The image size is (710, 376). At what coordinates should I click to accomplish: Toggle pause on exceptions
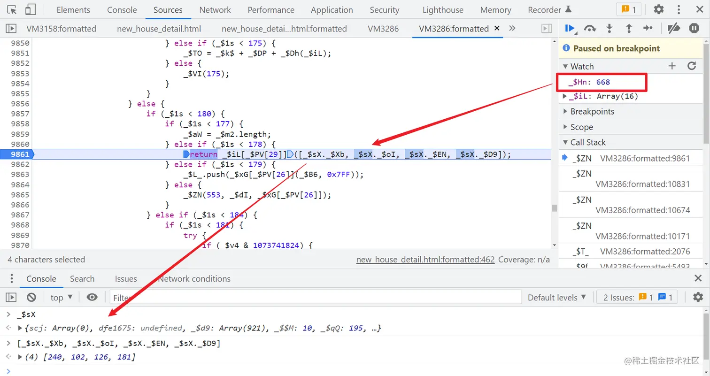(x=694, y=29)
